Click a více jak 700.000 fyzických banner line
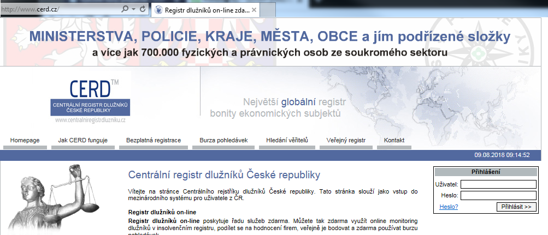 pyautogui.click(x=270, y=53)
